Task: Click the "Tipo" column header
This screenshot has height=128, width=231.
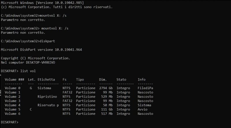Action: coord(80,79)
